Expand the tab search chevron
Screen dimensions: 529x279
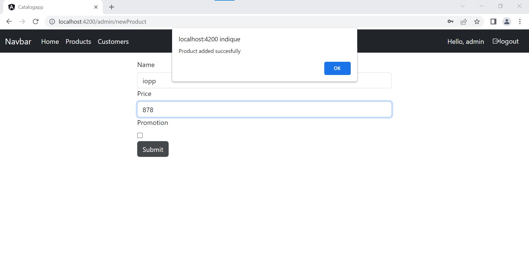(463, 6)
